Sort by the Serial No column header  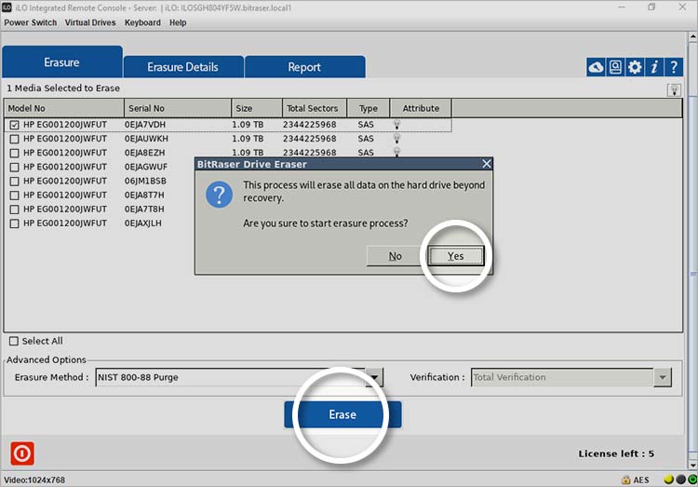[178, 108]
